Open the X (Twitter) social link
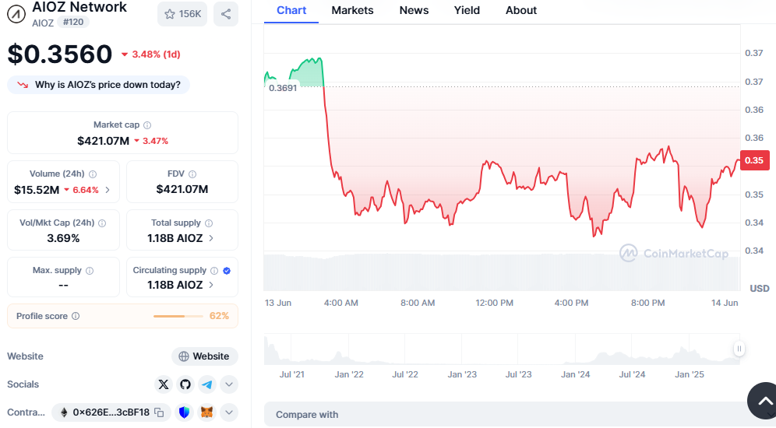The image size is (776, 428). (x=163, y=384)
